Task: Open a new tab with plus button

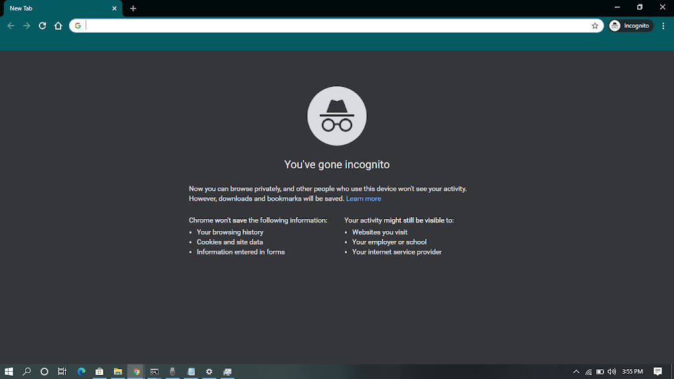Action: point(133,9)
